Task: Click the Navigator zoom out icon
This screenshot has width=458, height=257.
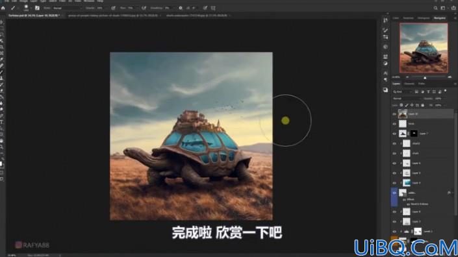Action: pos(407,77)
